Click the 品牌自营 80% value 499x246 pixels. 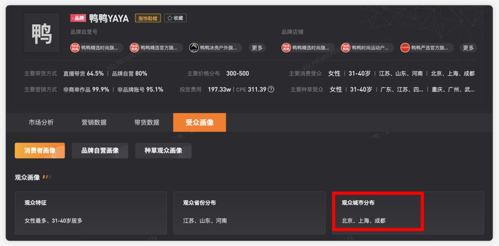pyautogui.click(x=130, y=74)
